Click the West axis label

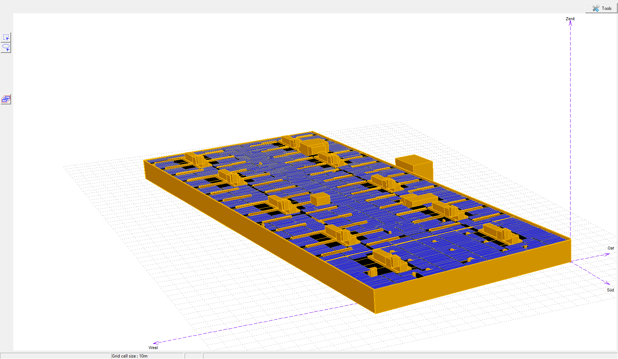(153, 348)
